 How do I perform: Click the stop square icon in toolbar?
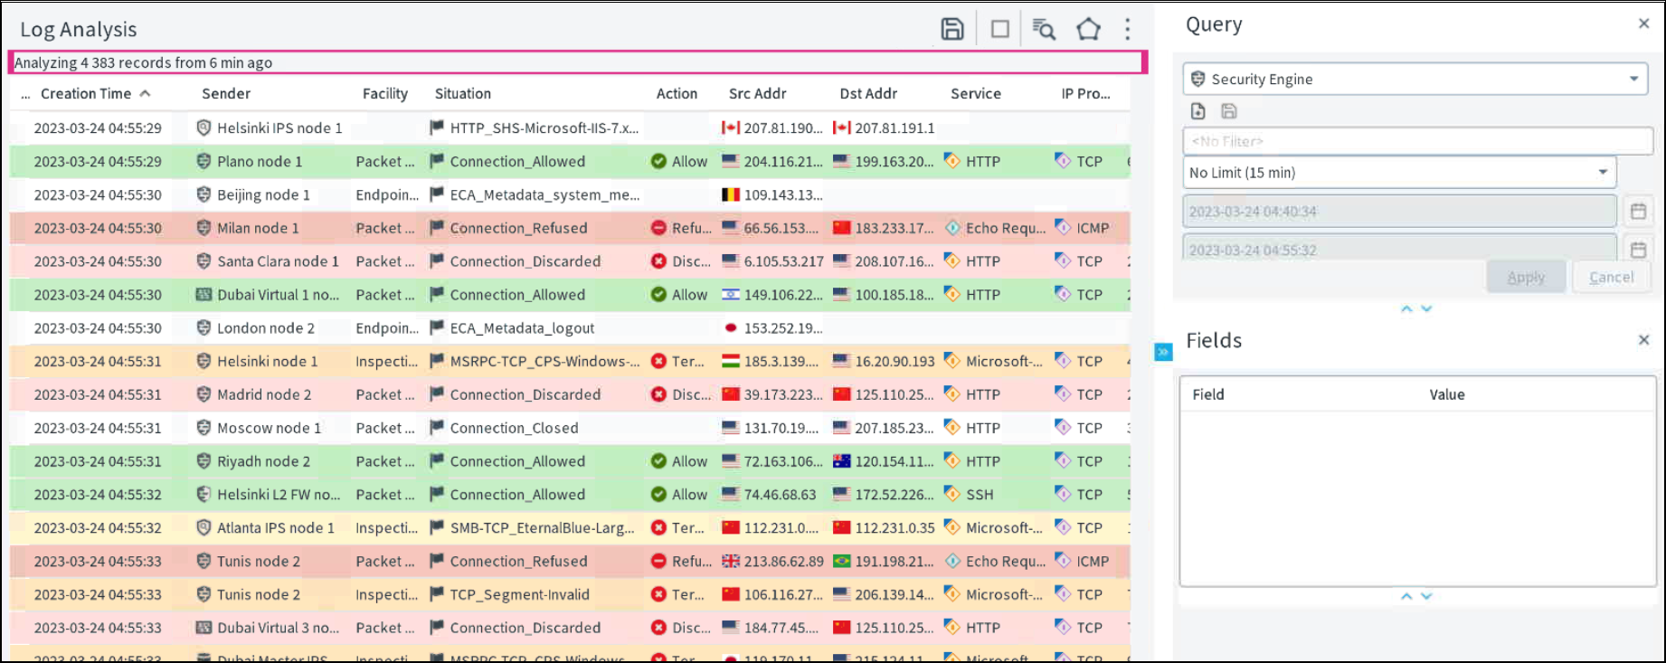coord(1000,29)
